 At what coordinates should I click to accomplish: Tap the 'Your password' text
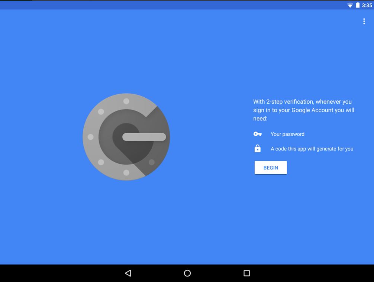click(287, 134)
